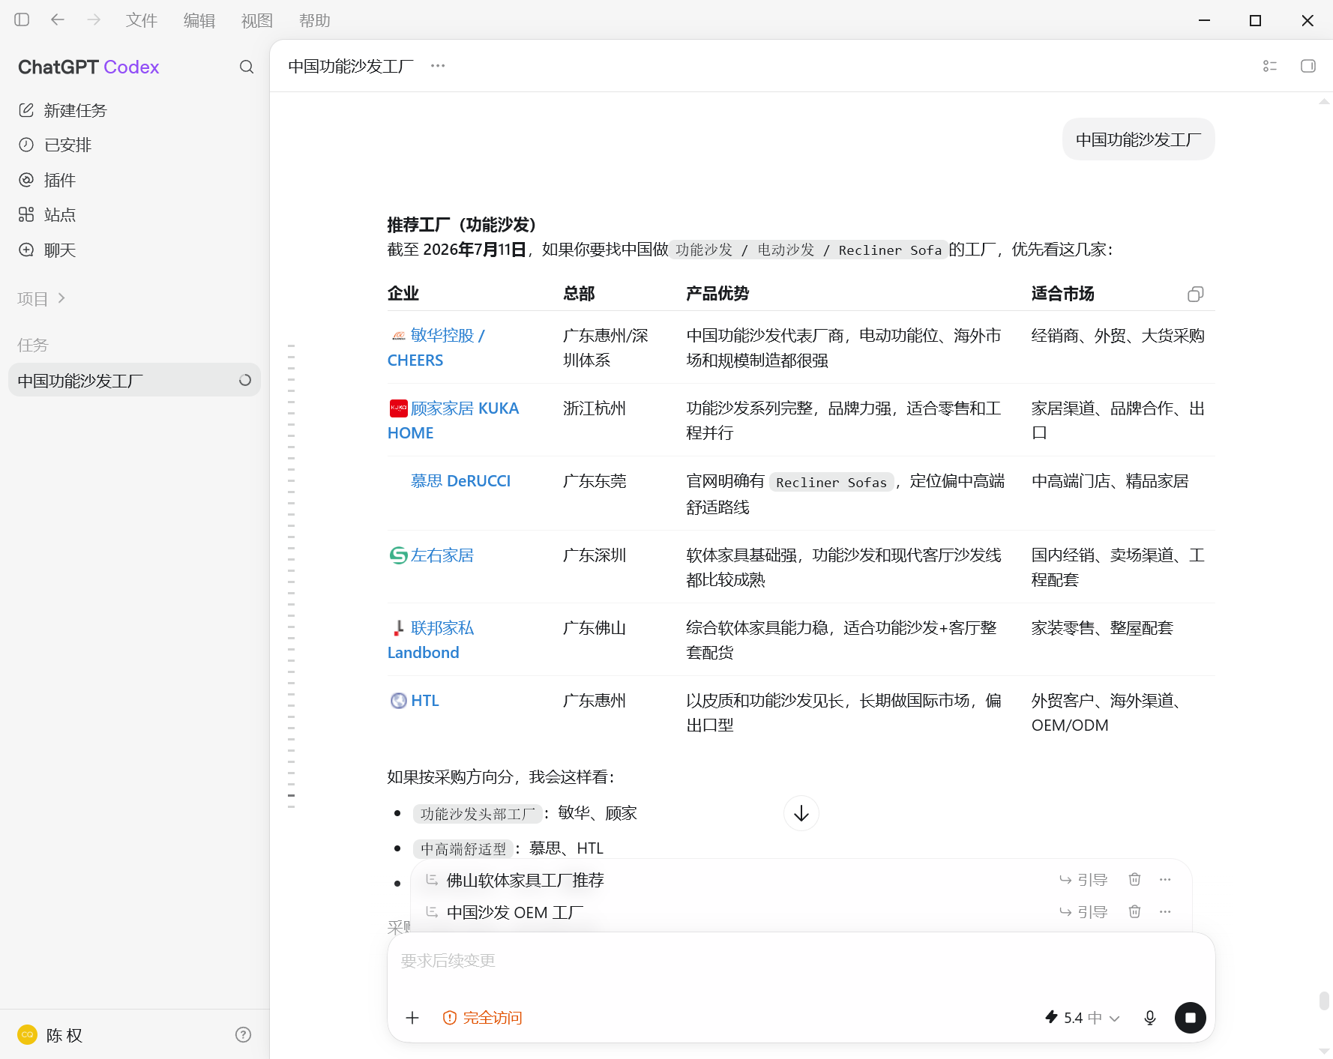This screenshot has height=1059, width=1333.
Task: Open the 站点 sites page
Action: click(134, 215)
